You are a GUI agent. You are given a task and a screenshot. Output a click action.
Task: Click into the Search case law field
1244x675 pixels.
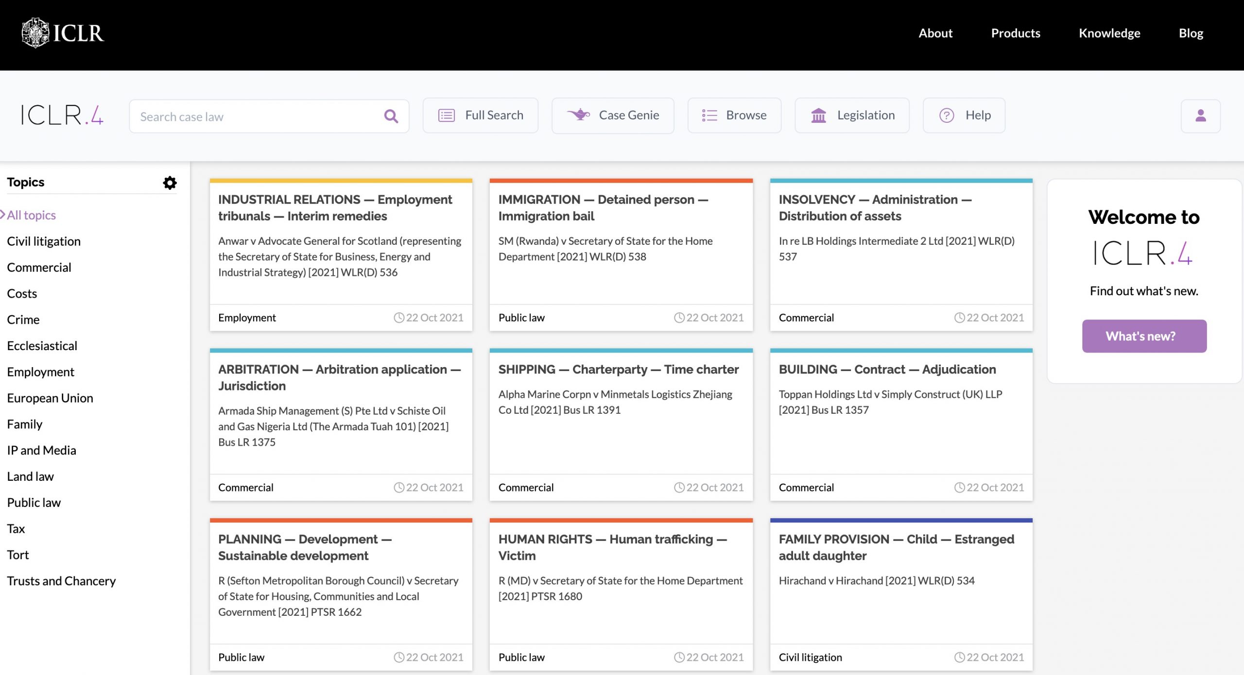tap(258, 117)
